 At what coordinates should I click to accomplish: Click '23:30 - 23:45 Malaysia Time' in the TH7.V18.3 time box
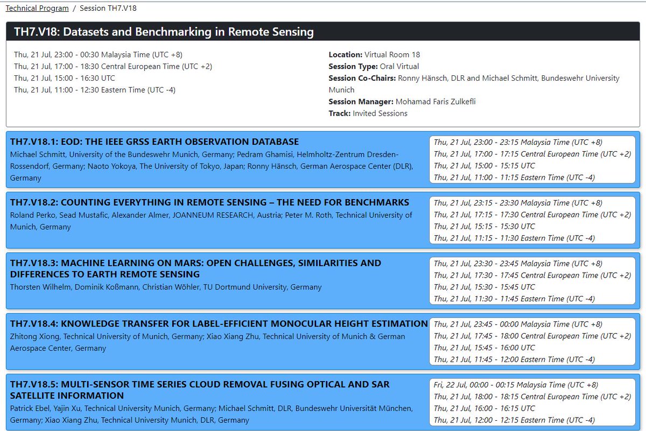(518, 264)
